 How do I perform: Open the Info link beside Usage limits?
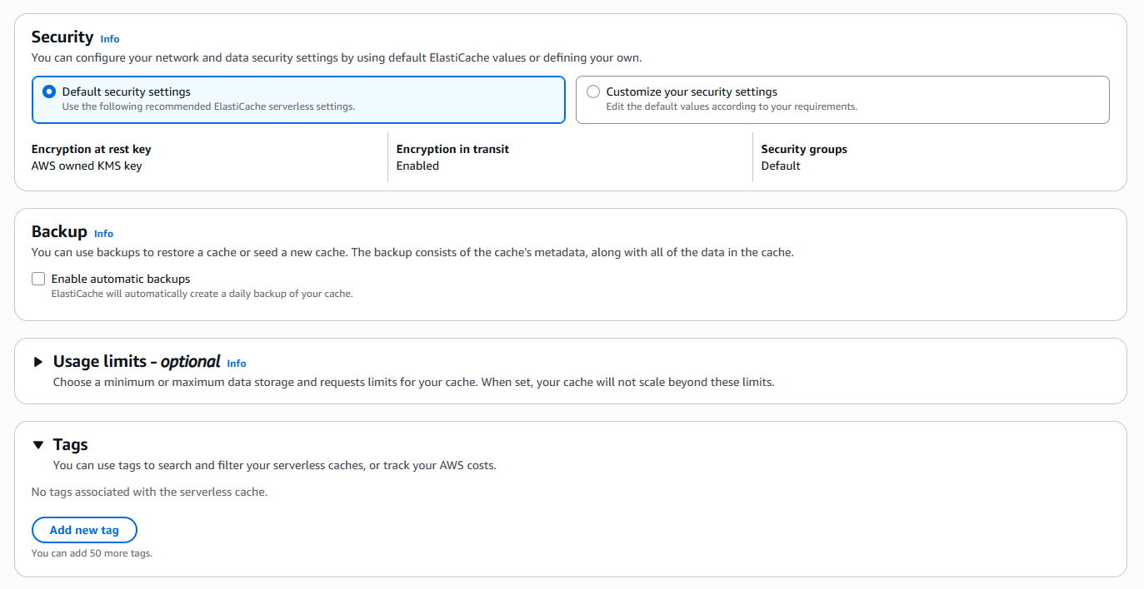point(237,364)
